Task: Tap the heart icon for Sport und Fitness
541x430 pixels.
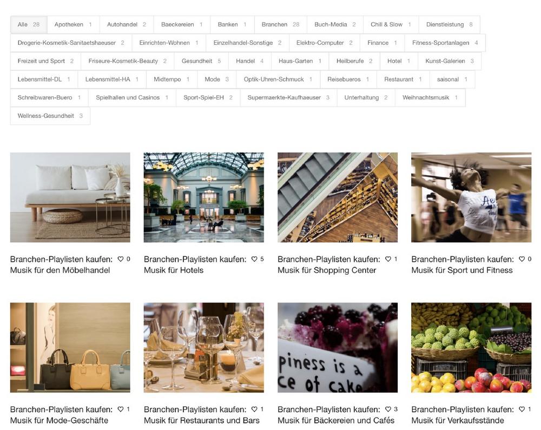Action: [522, 259]
